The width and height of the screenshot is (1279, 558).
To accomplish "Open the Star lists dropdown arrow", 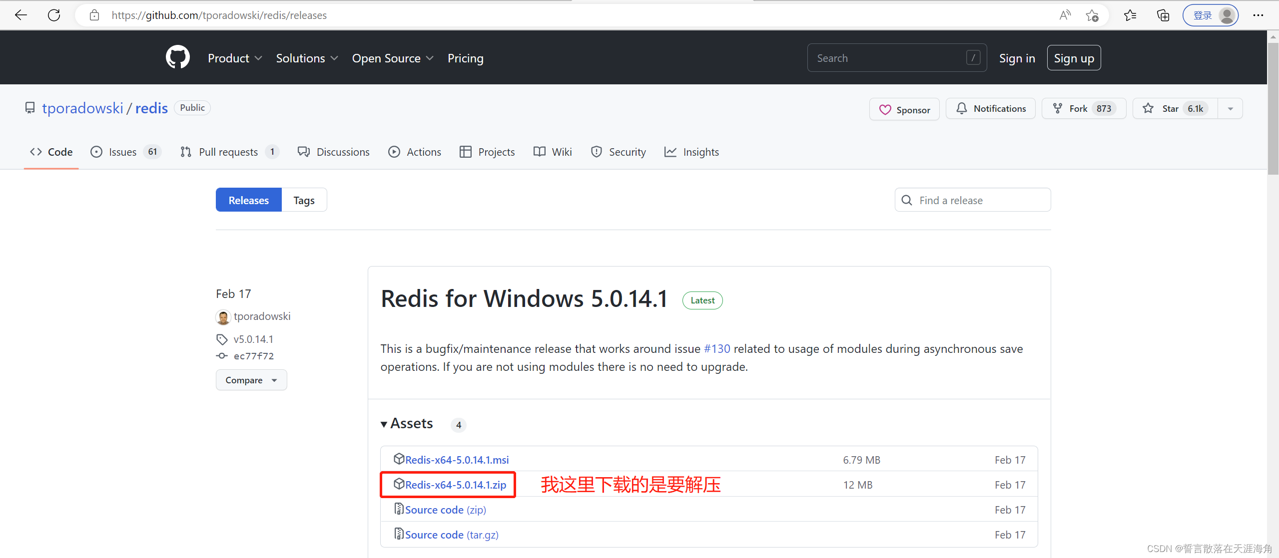I will [x=1231, y=109].
